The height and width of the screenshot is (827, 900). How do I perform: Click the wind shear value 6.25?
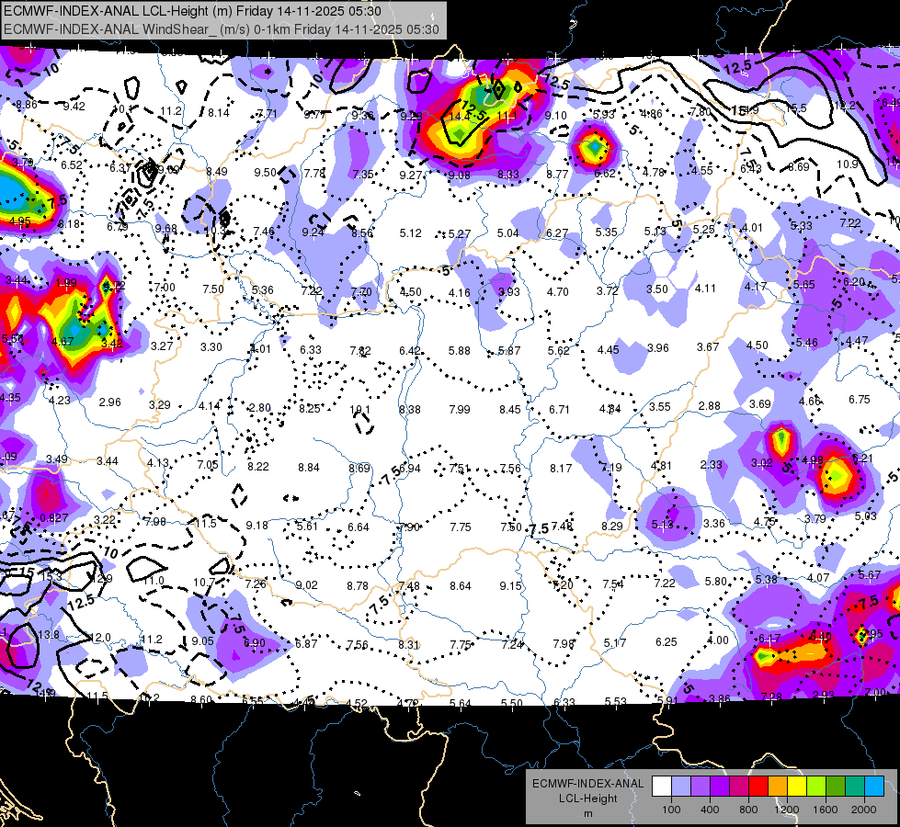[666, 641]
